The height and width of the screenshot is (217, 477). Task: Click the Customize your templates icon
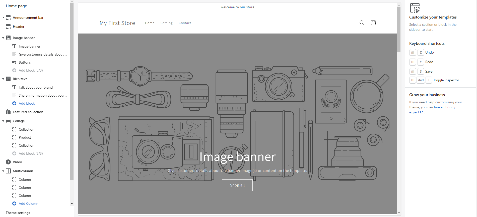(415, 8)
